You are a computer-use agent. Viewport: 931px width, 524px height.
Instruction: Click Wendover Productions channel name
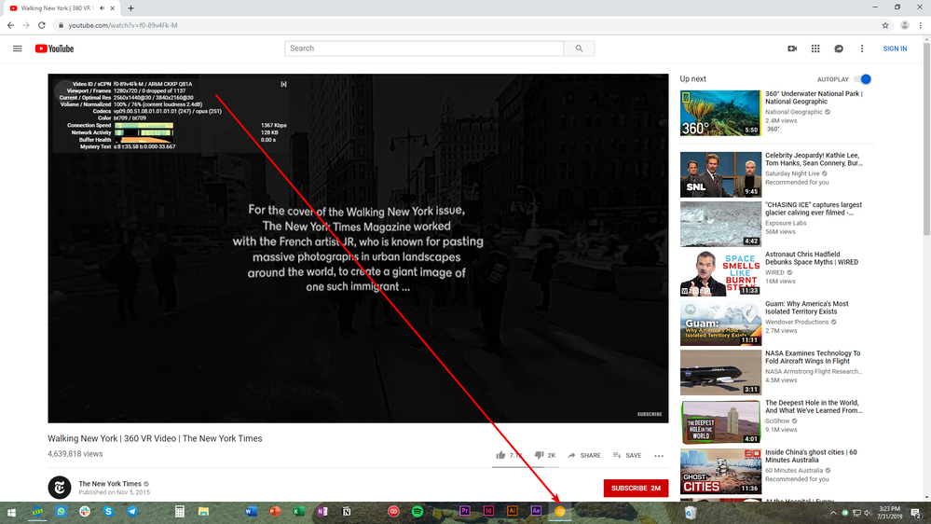pos(797,322)
